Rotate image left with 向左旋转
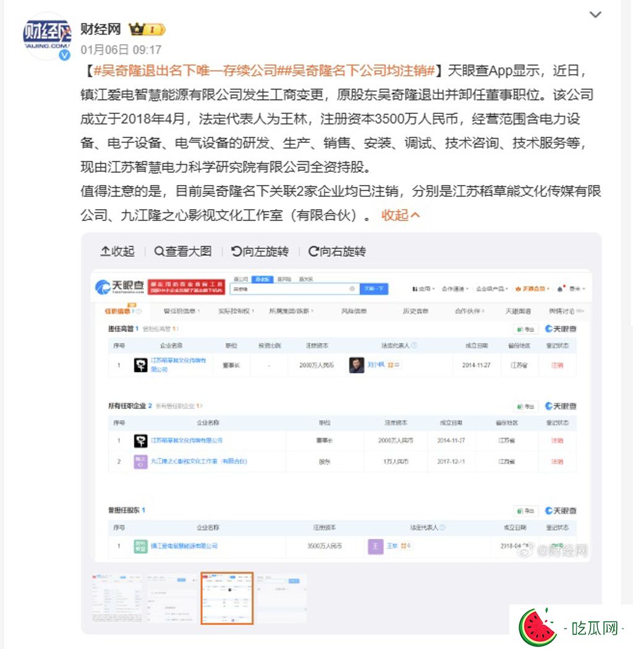This screenshot has width=633, height=649. point(260,251)
